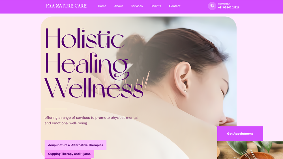Open the Contact page link

pyautogui.click(x=175, y=6)
